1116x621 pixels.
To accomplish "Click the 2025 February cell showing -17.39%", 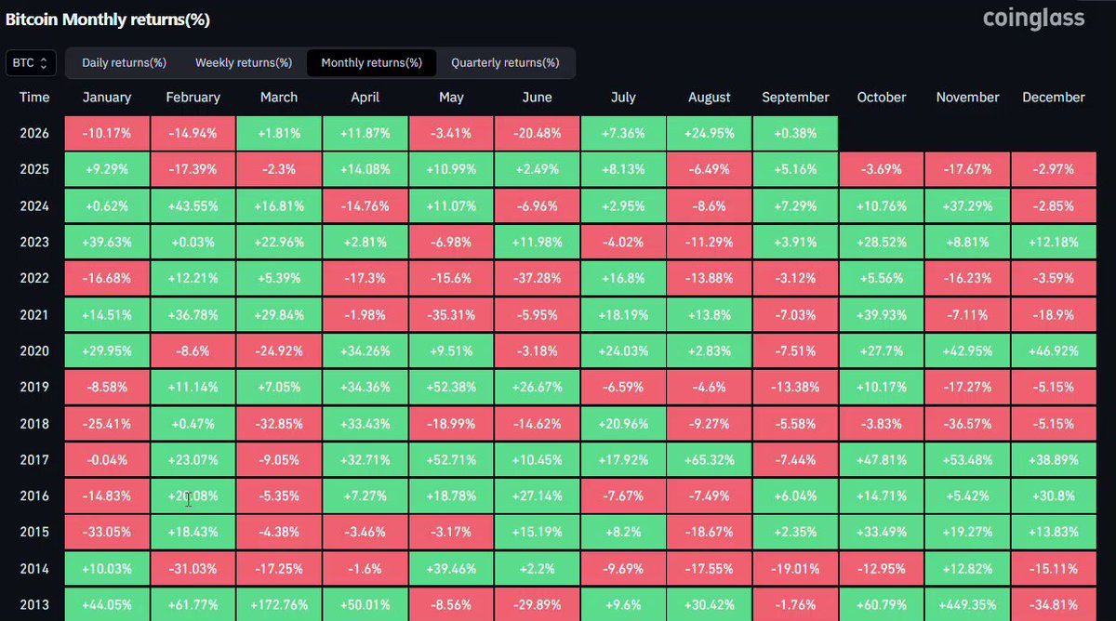I will coord(193,169).
